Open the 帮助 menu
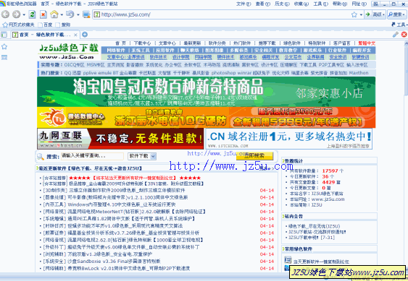 click(x=340, y=4)
